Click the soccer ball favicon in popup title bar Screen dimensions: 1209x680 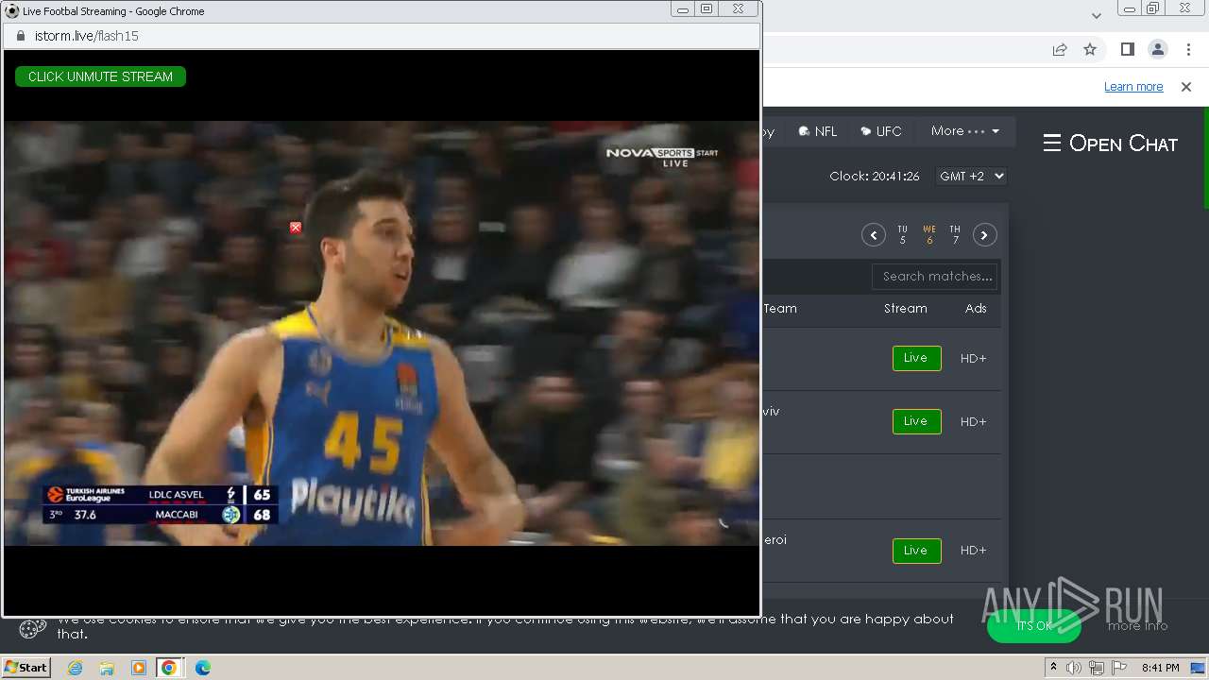pyautogui.click(x=12, y=11)
